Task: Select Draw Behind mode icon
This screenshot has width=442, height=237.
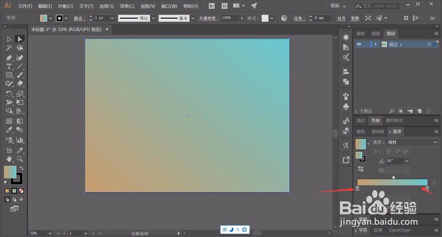Action: [14, 199]
